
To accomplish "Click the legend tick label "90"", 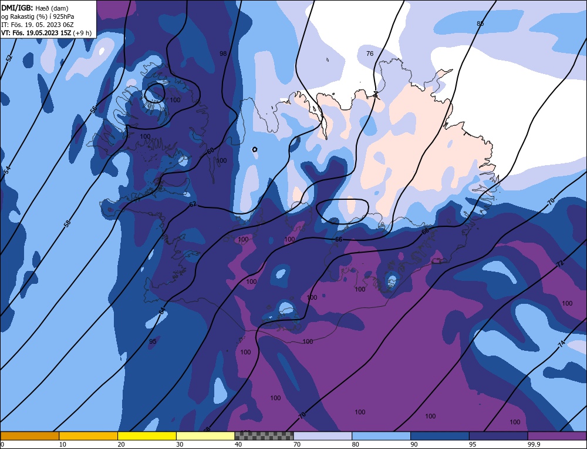I will (414, 444).
